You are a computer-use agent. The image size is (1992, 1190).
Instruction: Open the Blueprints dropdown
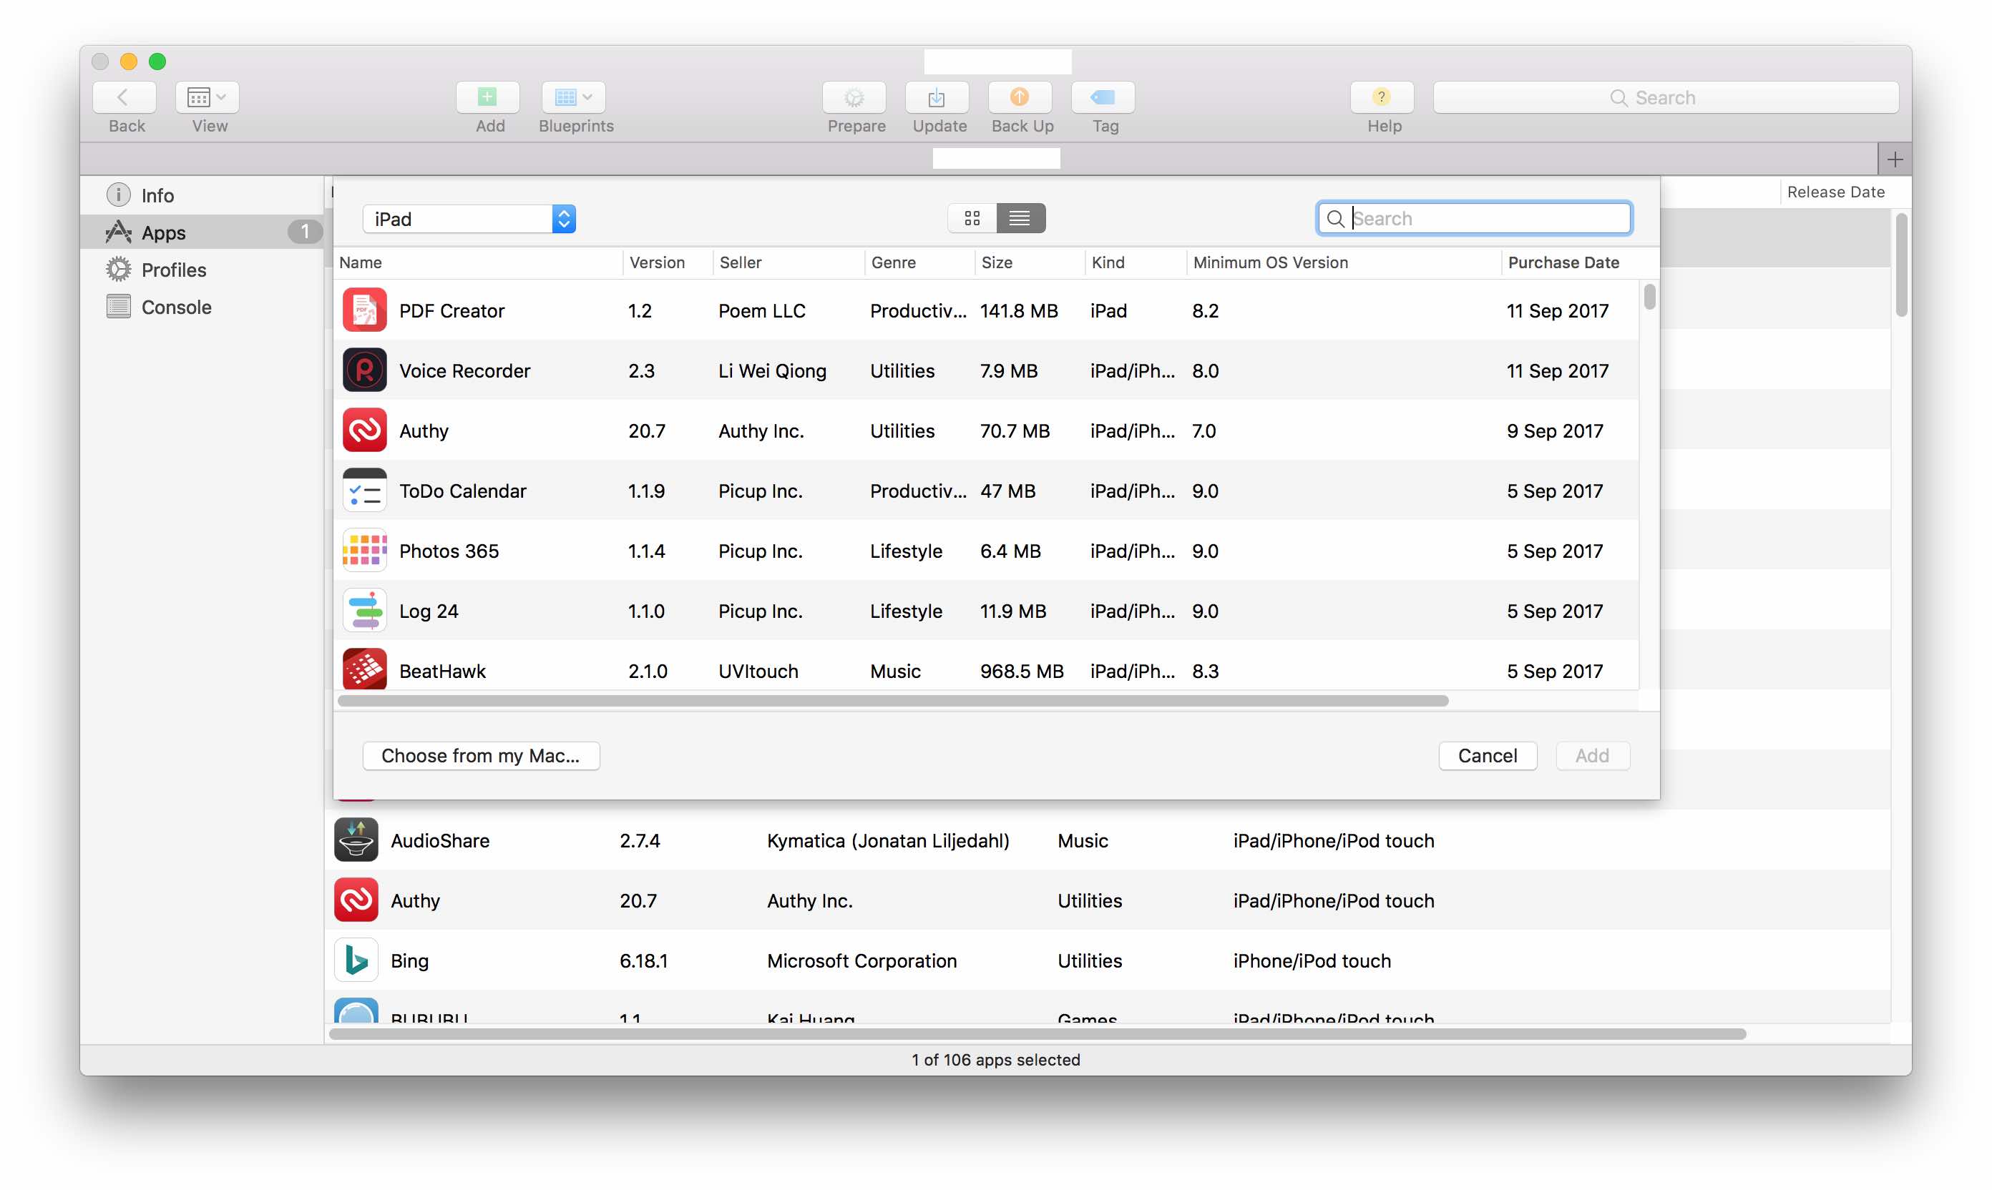click(573, 98)
